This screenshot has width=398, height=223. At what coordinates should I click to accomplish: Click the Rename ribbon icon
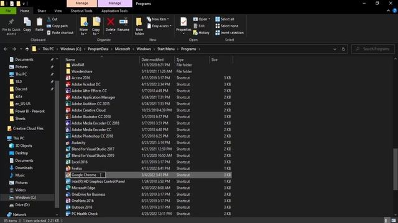[x=123, y=22]
